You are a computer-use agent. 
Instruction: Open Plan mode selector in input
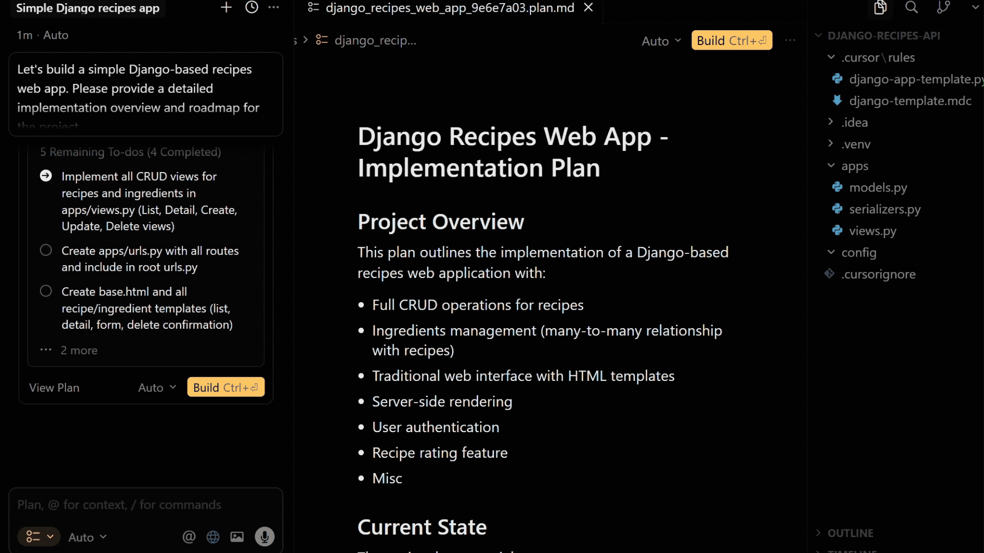click(39, 537)
